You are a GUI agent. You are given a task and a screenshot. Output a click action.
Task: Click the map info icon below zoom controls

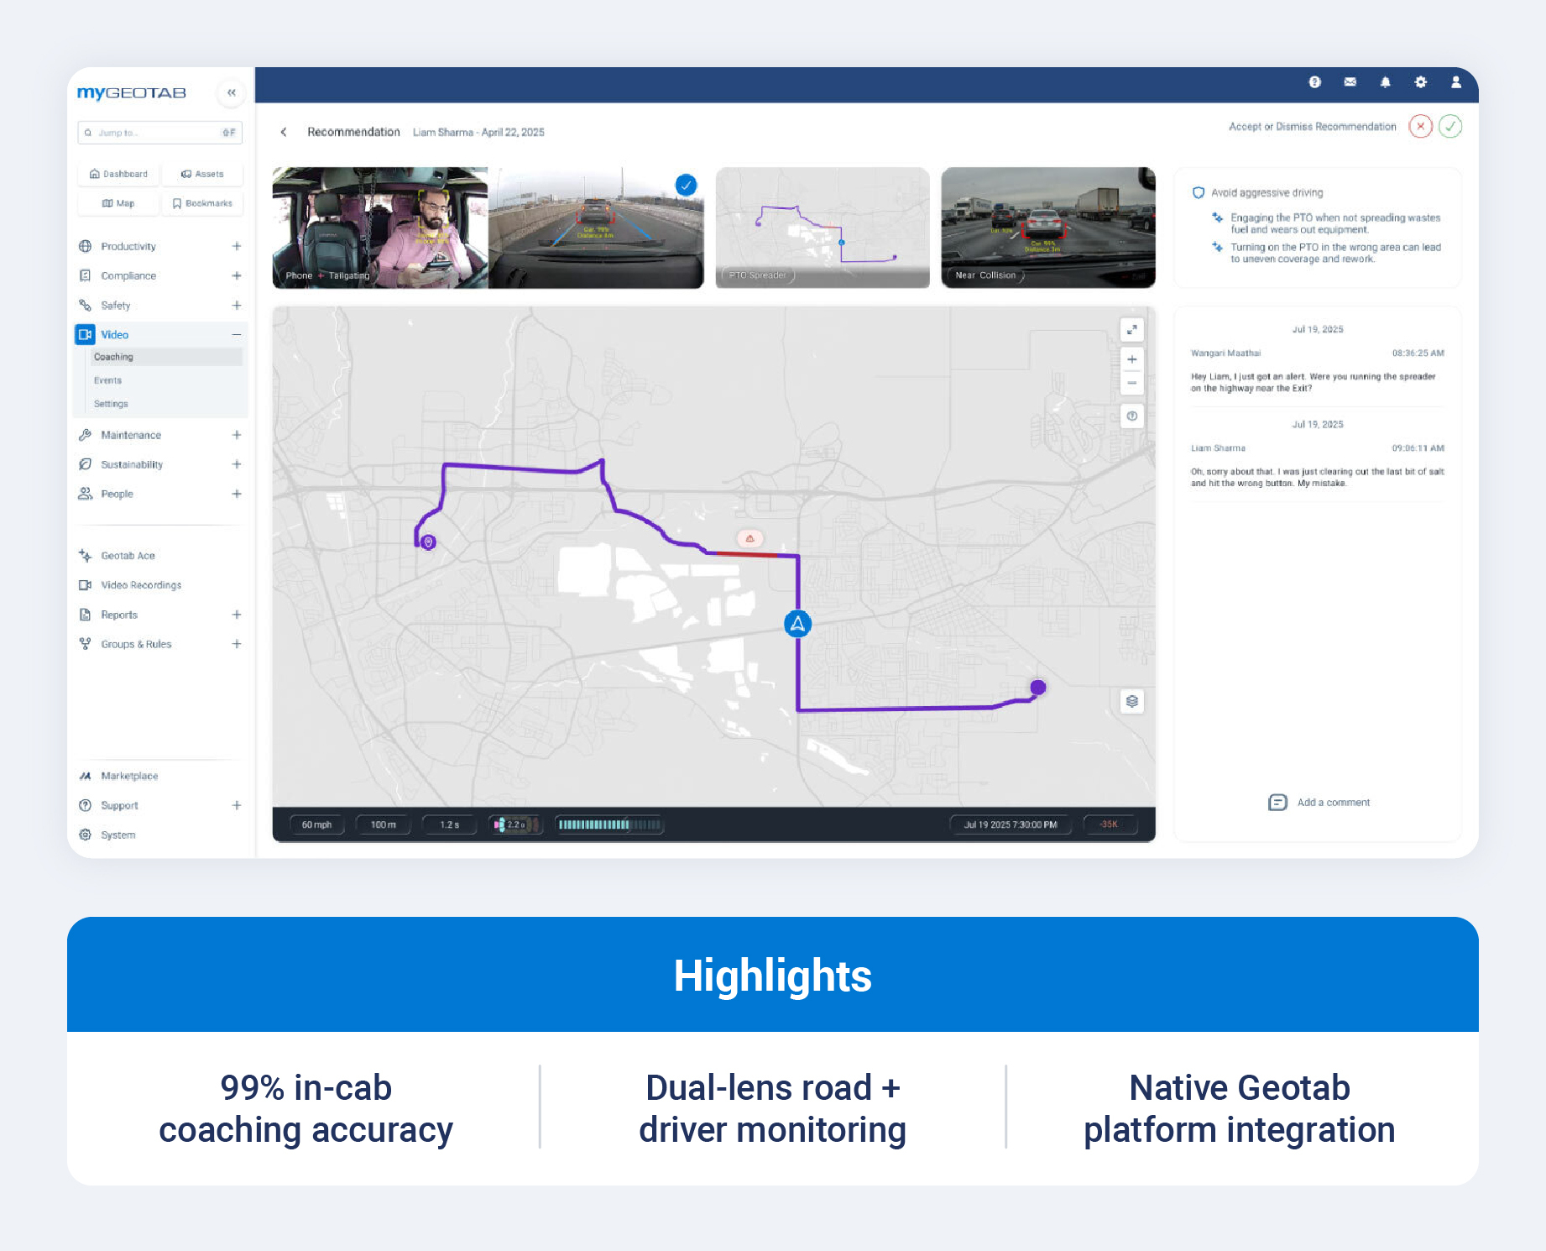pyautogui.click(x=1131, y=416)
